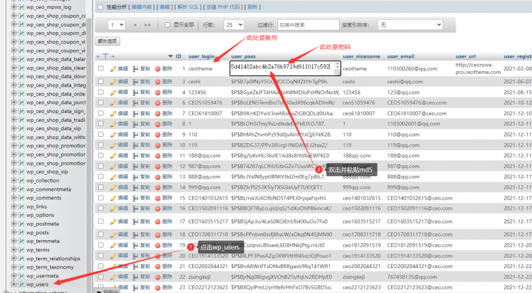
Task: Tick the checkbox for the ceotheme row
Action: 101,68
